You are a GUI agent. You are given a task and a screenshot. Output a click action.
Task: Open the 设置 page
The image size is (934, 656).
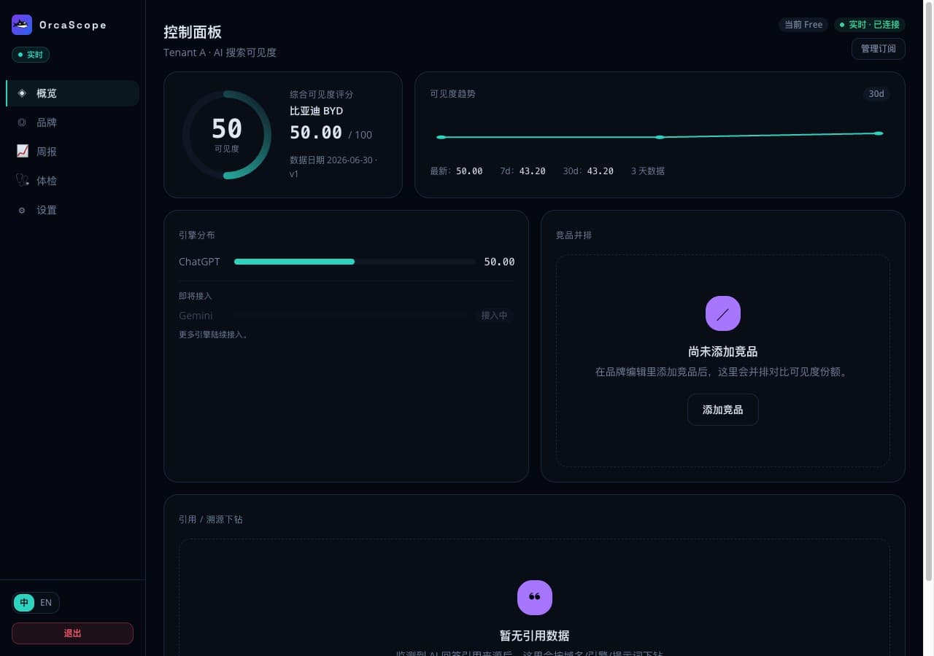pyautogui.click(x=72, y=210)
